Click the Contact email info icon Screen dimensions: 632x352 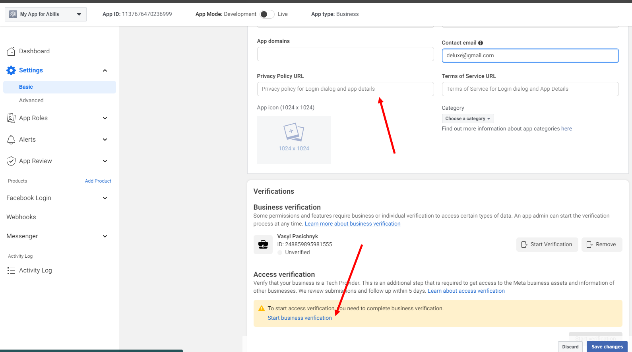(481, 43)
